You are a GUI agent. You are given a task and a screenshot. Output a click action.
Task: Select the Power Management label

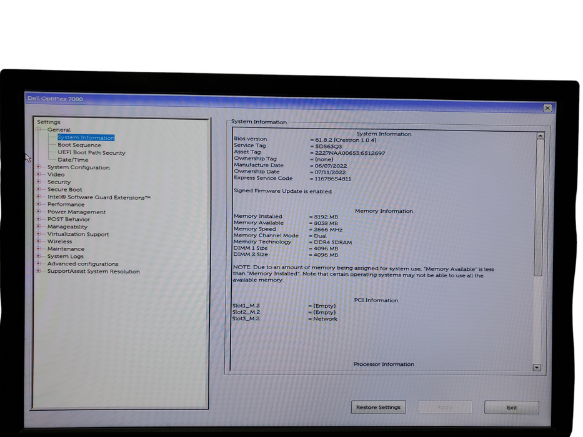point(77,212)
